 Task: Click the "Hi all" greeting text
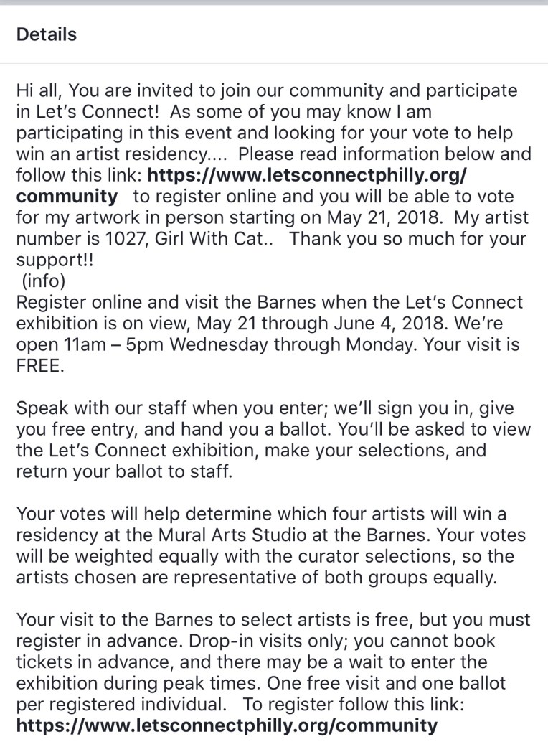tap(39, 92)
